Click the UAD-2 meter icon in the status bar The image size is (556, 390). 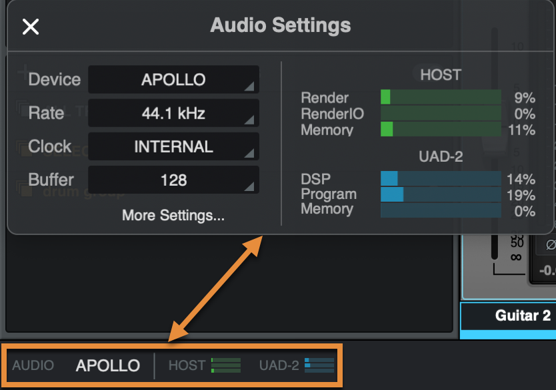tap(318, 365)
